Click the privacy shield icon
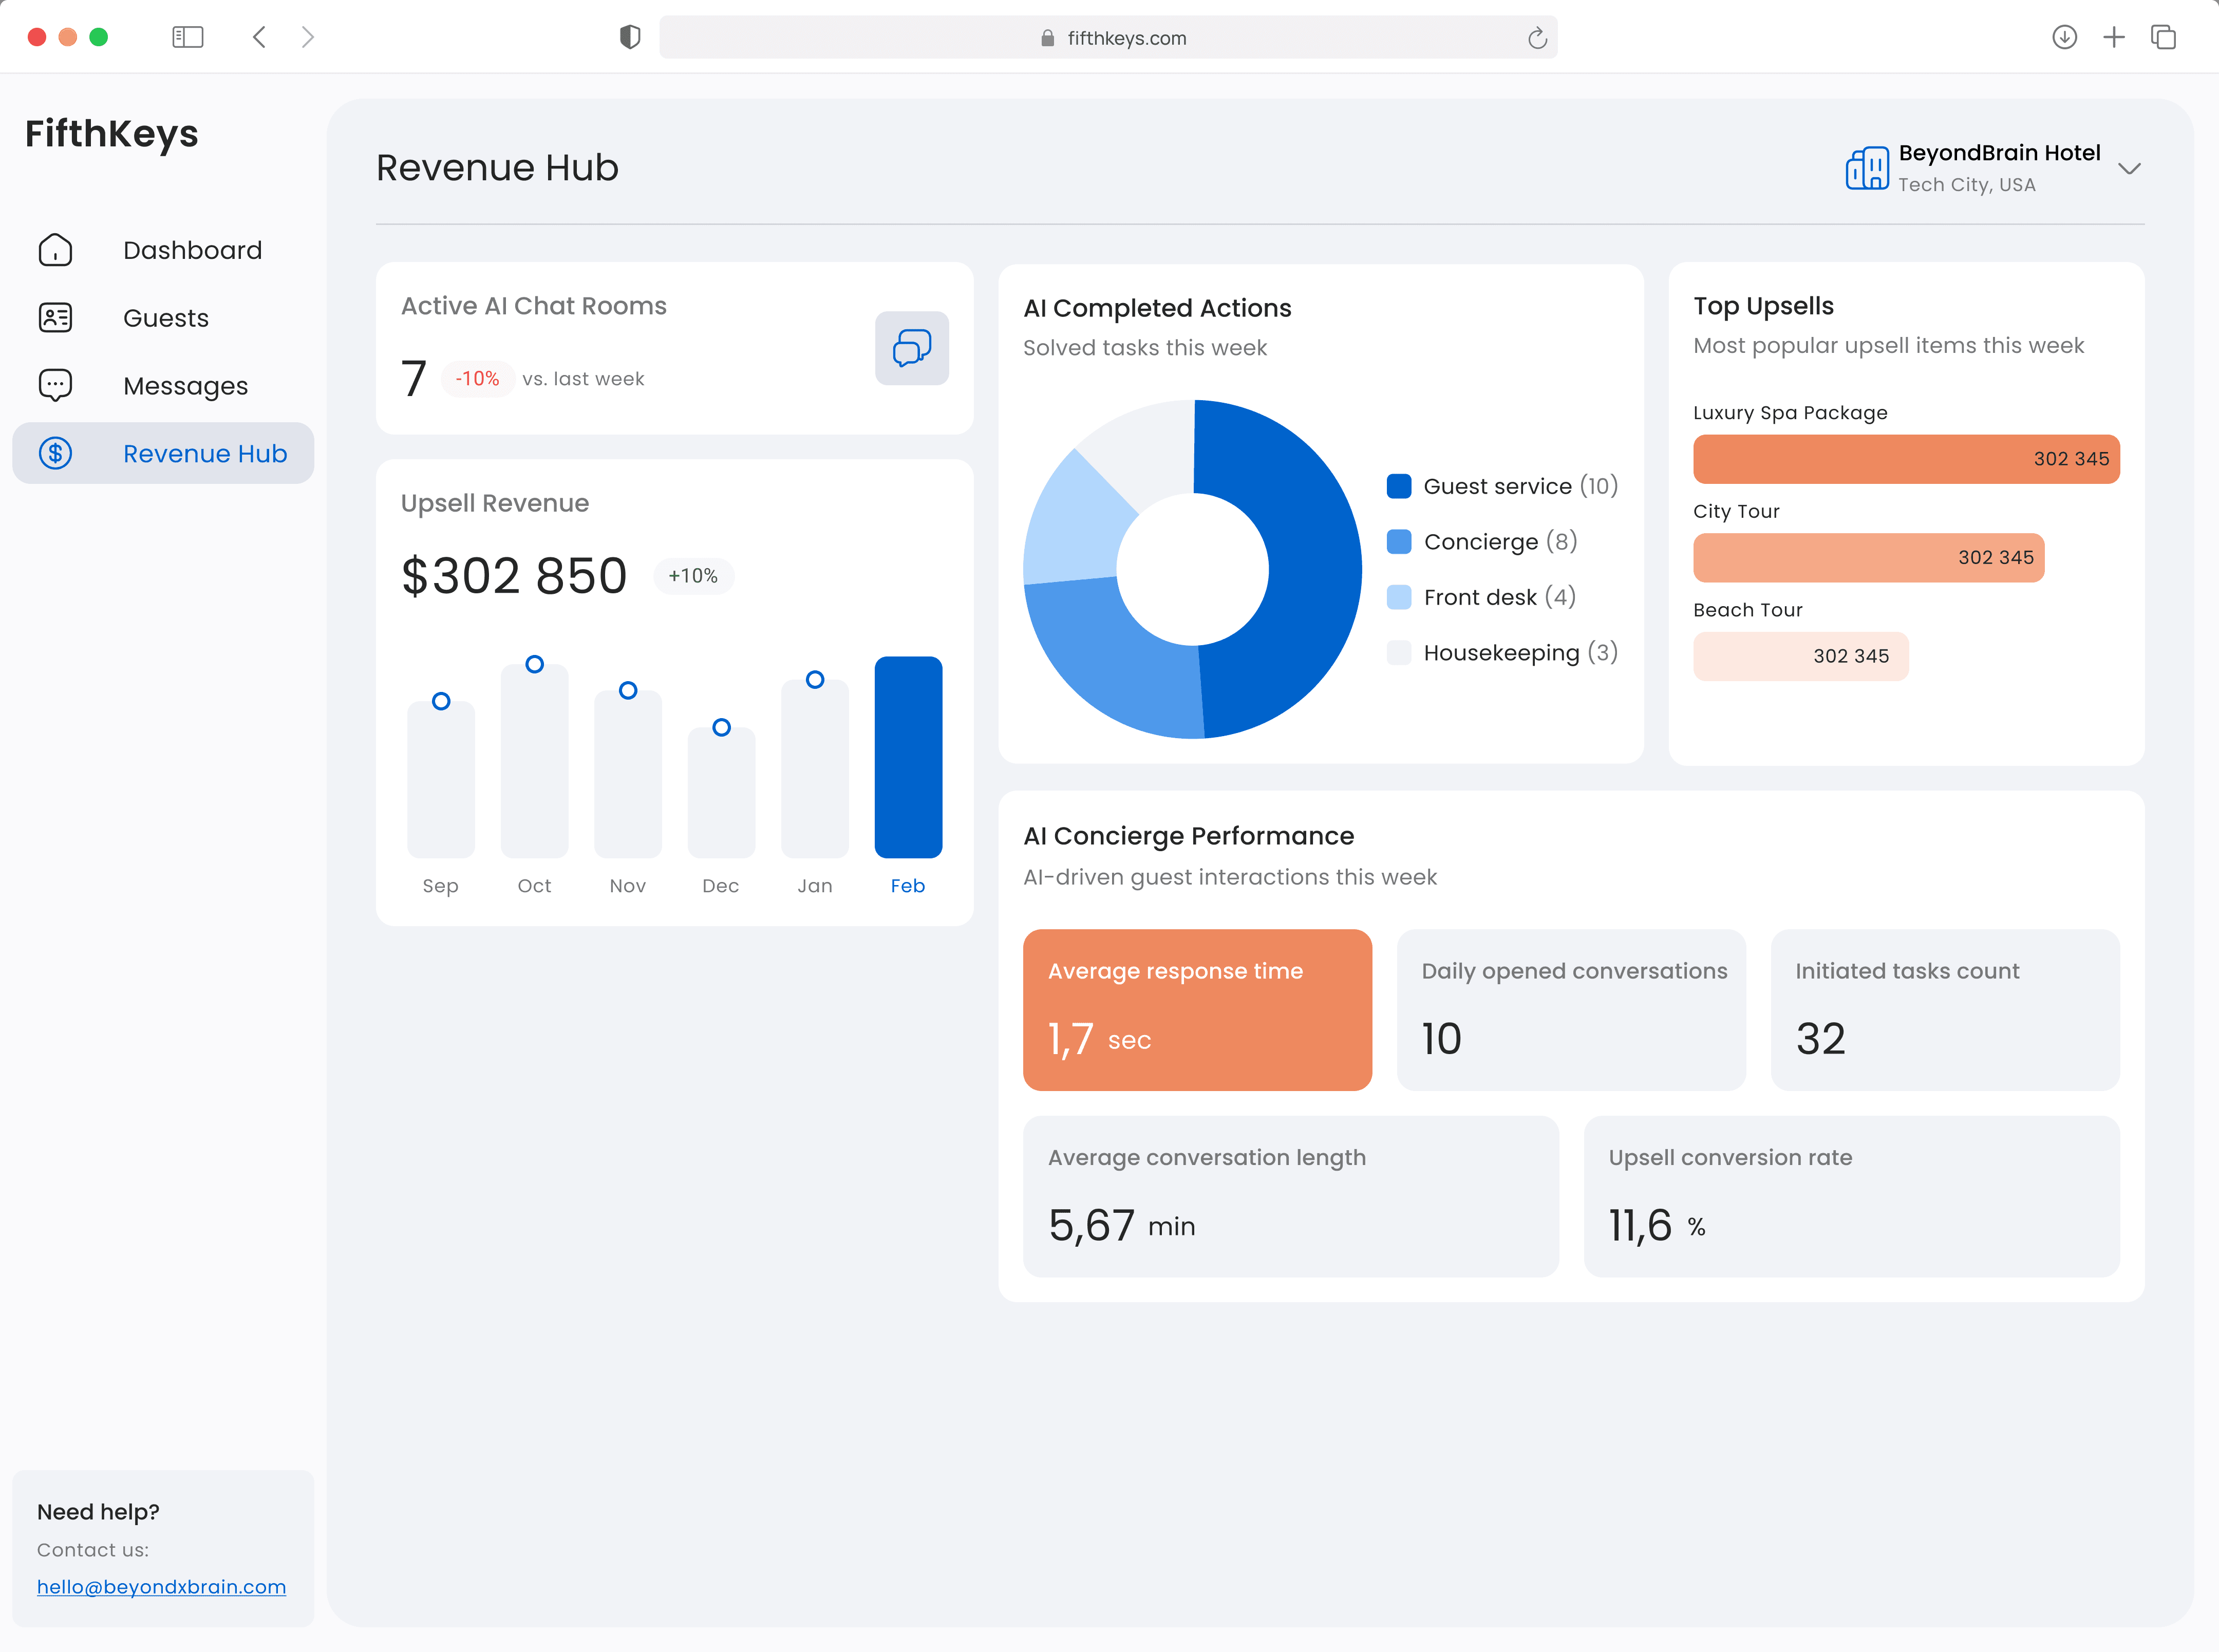 point(630,37)
